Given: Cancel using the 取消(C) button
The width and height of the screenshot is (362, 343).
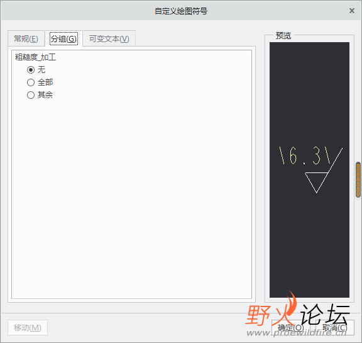Looking at the screenshot, I should point(334,327).
